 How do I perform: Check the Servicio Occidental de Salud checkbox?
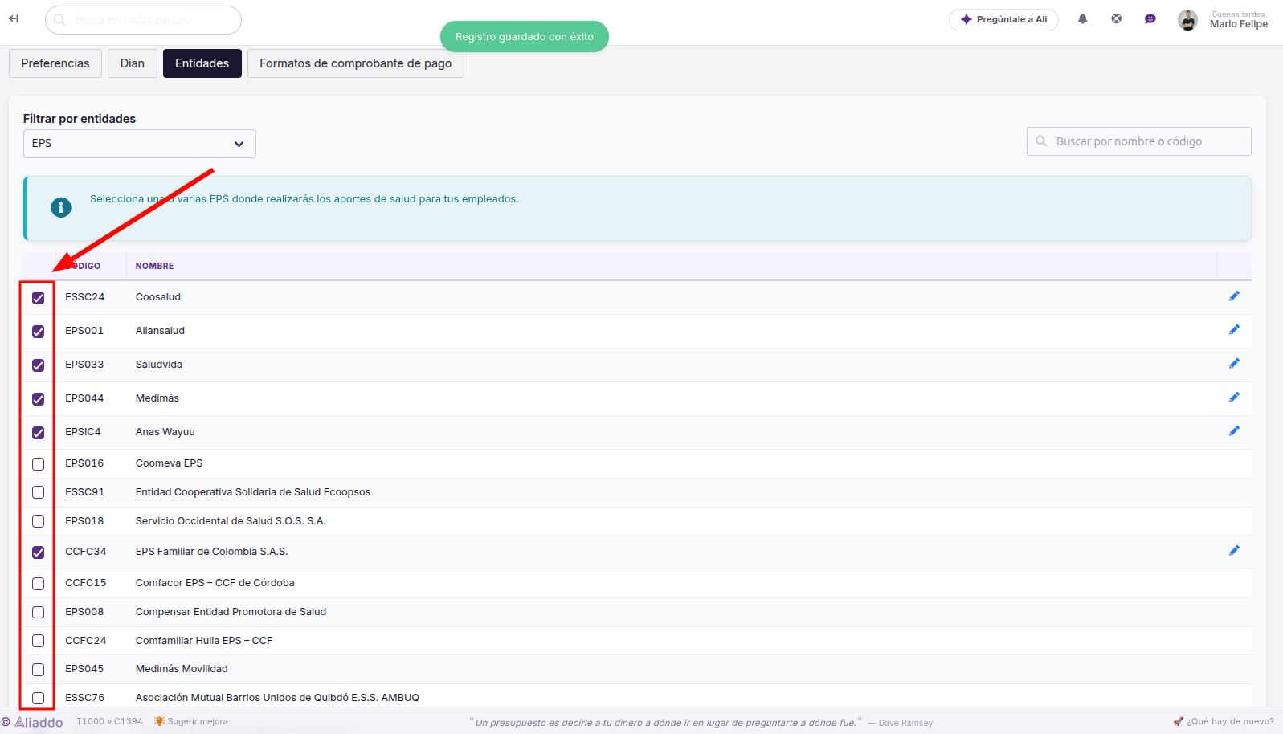pos(38,521)
